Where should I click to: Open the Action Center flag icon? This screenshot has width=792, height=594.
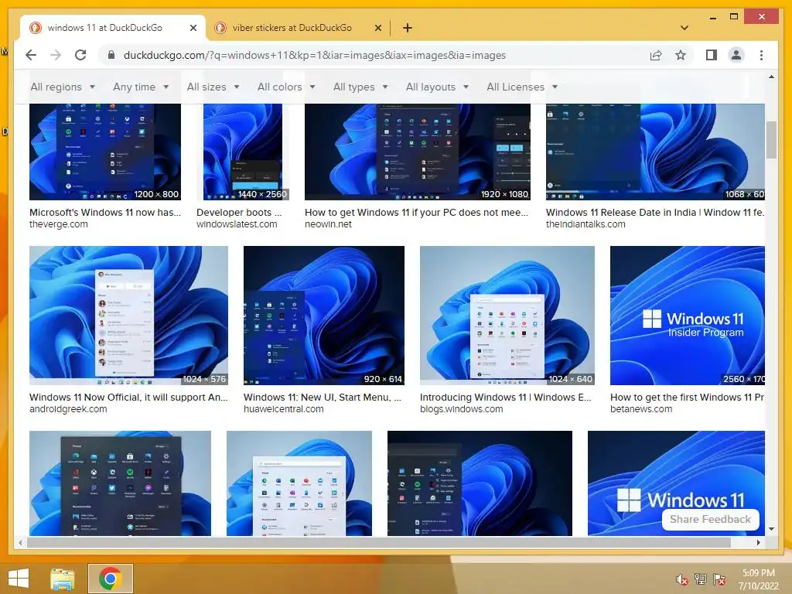click(x=719, y=579)
